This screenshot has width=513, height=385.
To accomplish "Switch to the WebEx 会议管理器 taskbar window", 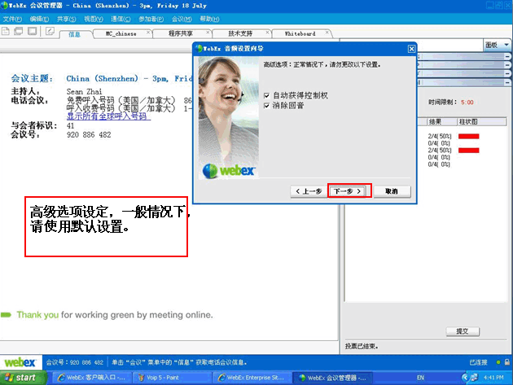I will click(x=333, y=378).
